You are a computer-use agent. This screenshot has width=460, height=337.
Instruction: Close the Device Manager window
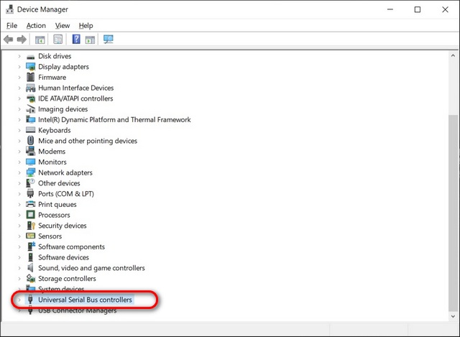tap(445, 9)
